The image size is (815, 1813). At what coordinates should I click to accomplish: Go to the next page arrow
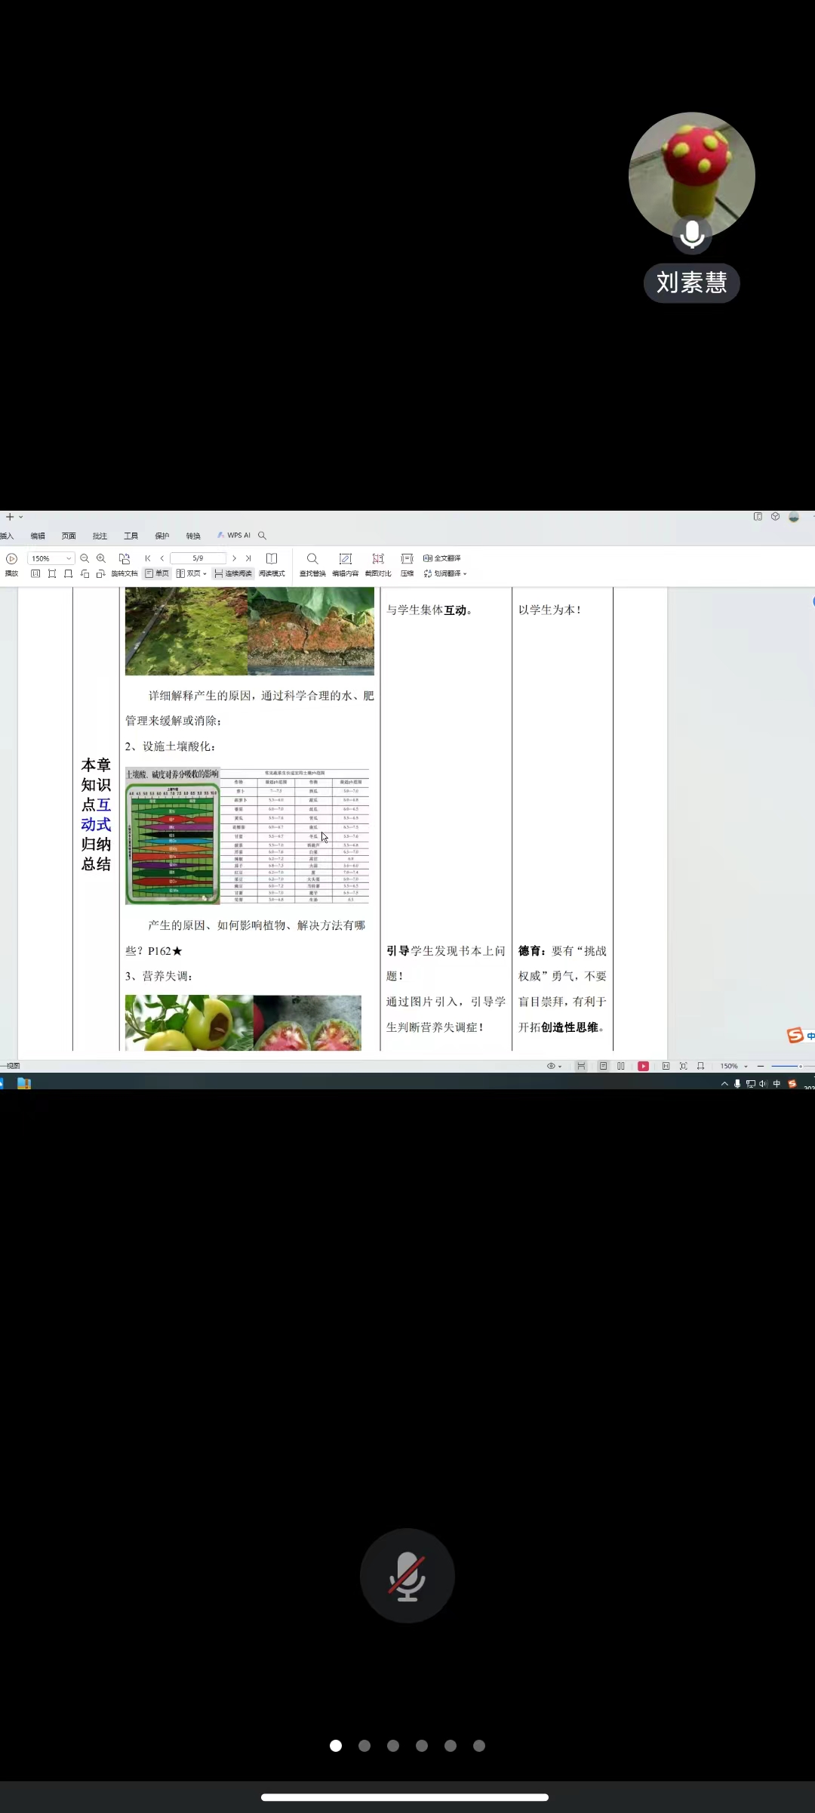pyautogui.click(x=234, y=558)
